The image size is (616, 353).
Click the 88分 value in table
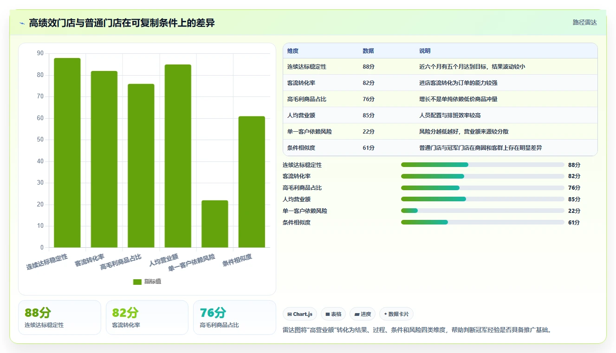pyautogui.click(x=369, y=67)
